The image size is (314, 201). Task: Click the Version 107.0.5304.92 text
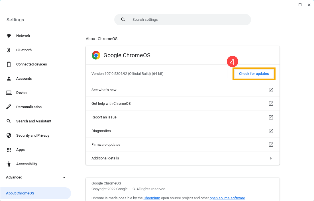tap(127, 74)
